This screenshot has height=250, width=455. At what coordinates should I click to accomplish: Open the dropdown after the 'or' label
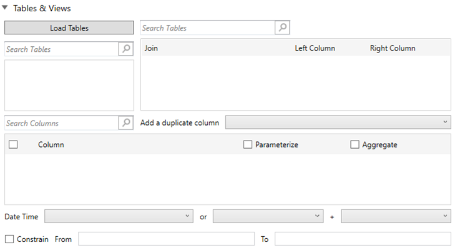(x=268, y=216)
